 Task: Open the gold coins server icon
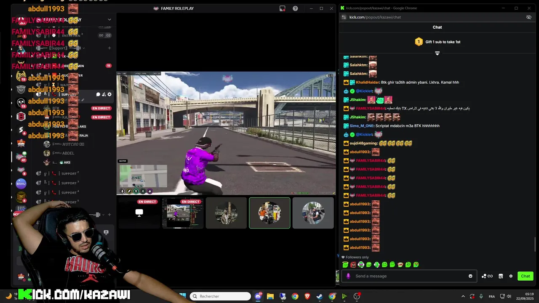[21, 197]
